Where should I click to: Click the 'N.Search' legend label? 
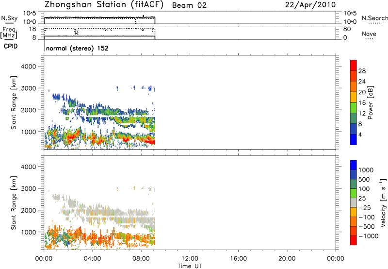click(374, 18)
